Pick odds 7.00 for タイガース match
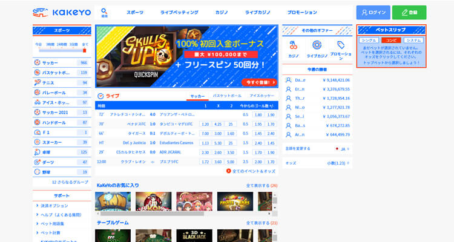Screen dimensions: 454x242 (205, 134)
